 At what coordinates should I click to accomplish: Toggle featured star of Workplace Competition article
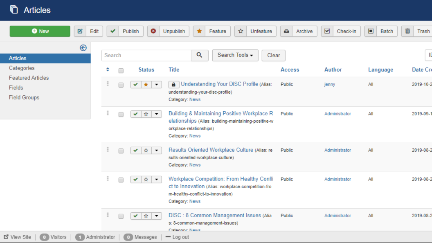click(146, 180)
